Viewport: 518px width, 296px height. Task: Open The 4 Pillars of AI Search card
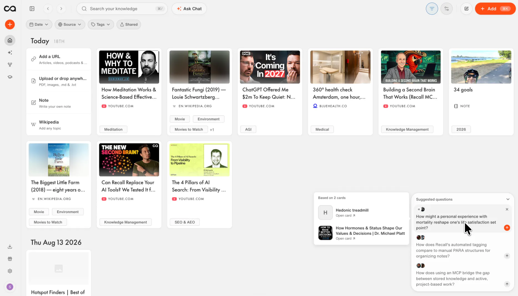pos(200,184)
